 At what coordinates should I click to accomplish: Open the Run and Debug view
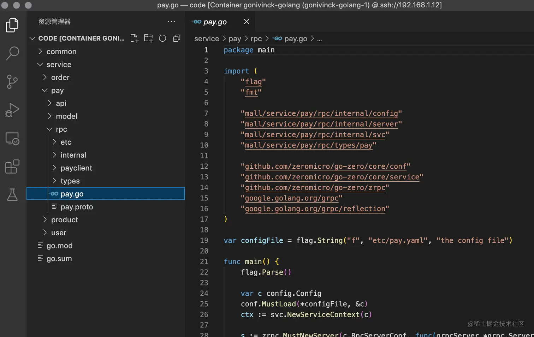(x=12, y=110)
